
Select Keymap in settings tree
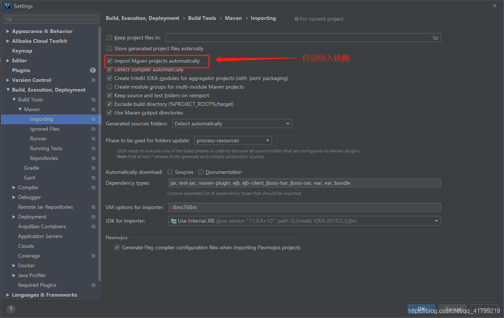coord(22,51)
